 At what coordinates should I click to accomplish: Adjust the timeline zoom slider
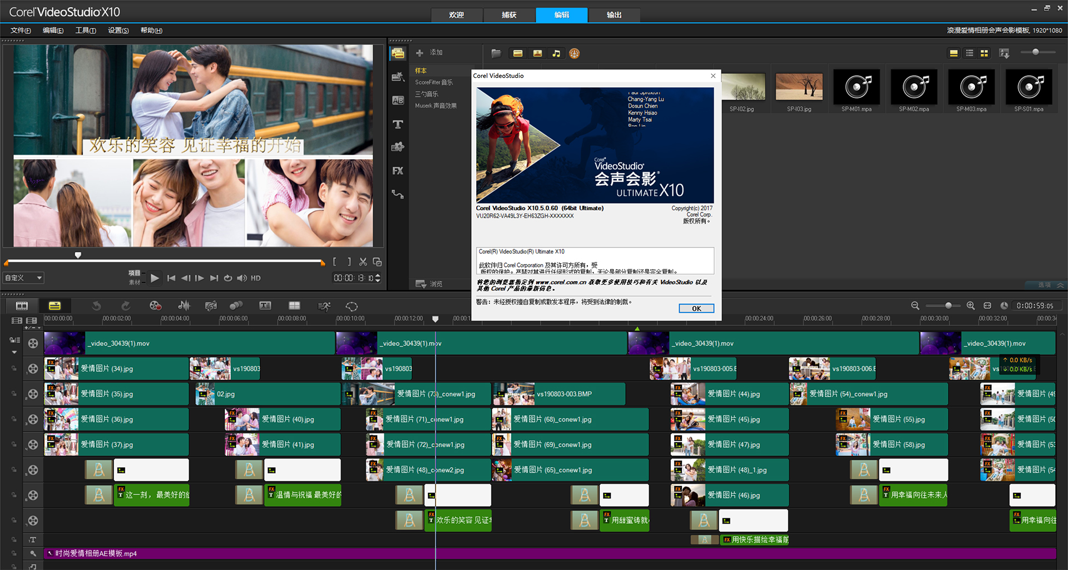(x=948, y=306)
